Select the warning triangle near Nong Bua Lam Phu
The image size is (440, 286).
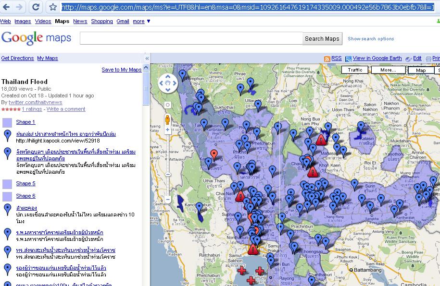pyautogui.click(x=321, y=140)
